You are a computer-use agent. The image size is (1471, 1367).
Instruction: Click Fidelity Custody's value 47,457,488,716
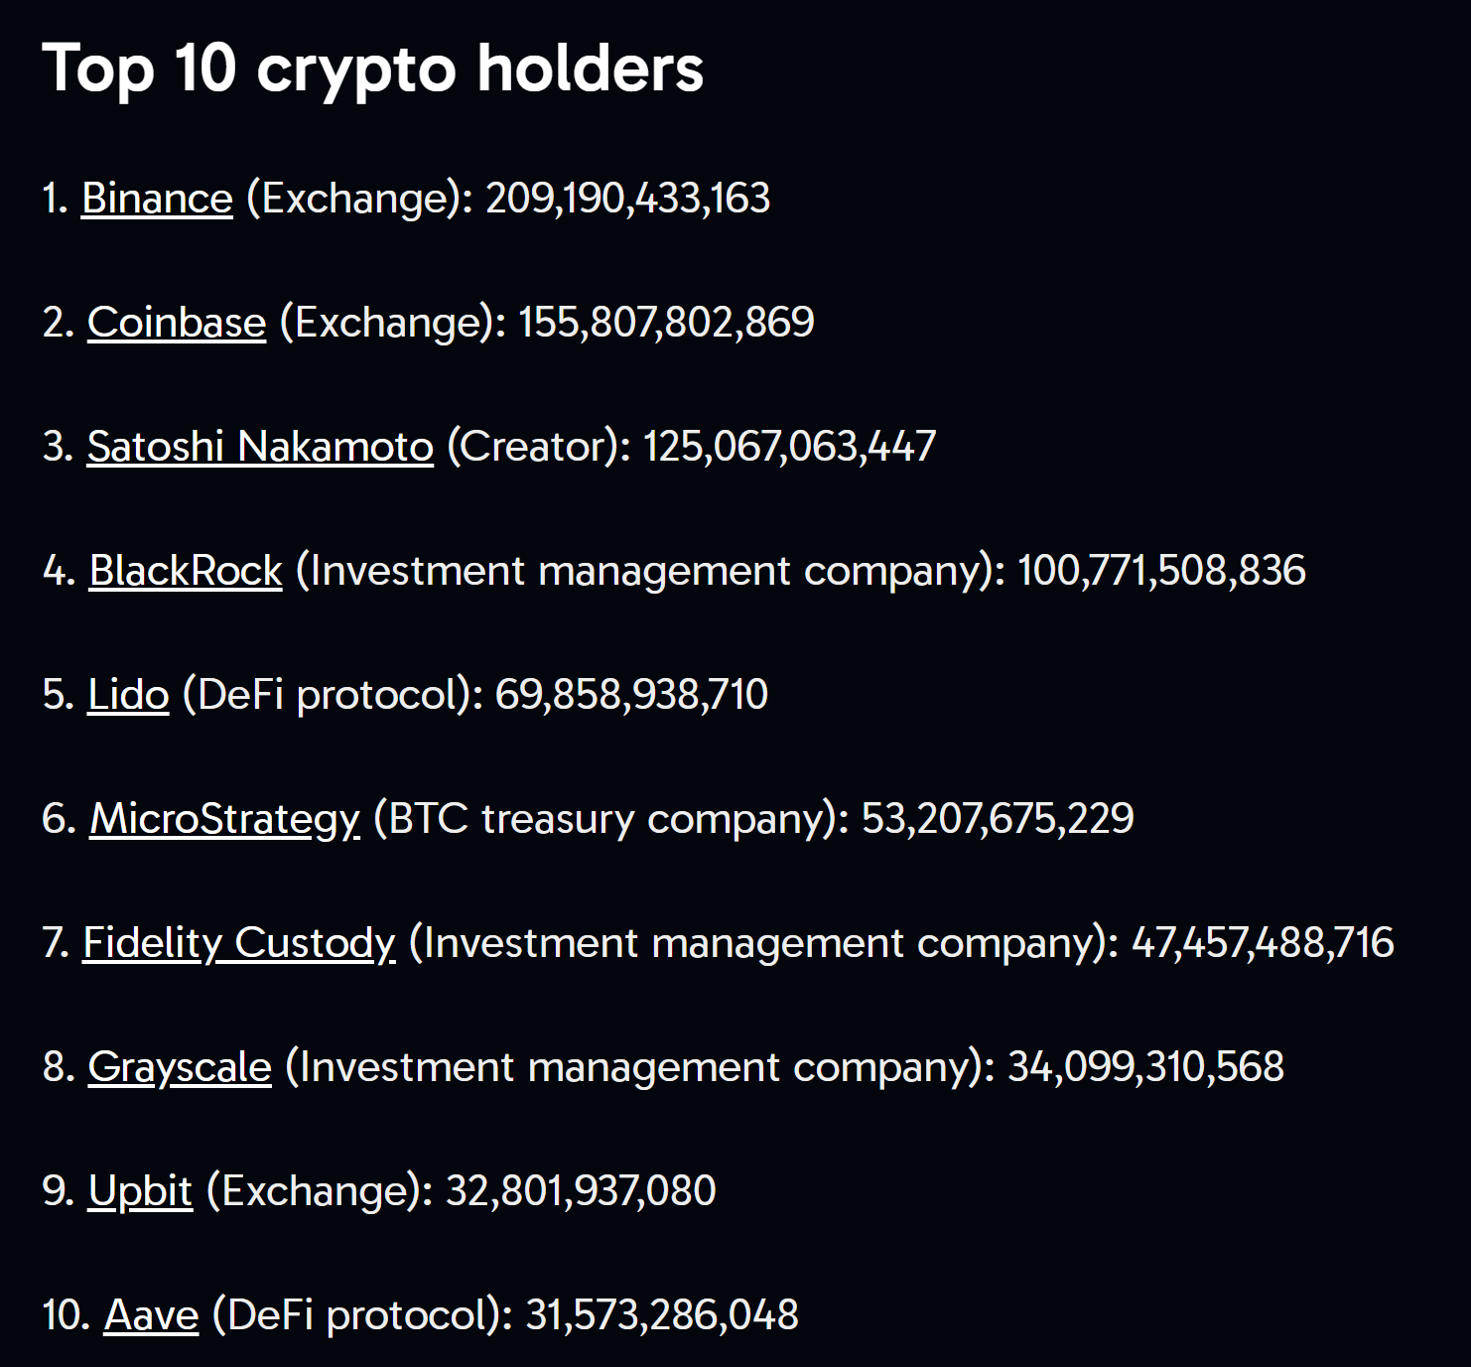(1263, 943)
